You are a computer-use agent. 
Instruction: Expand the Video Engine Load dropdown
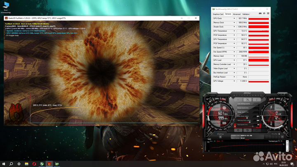(234, 68)
